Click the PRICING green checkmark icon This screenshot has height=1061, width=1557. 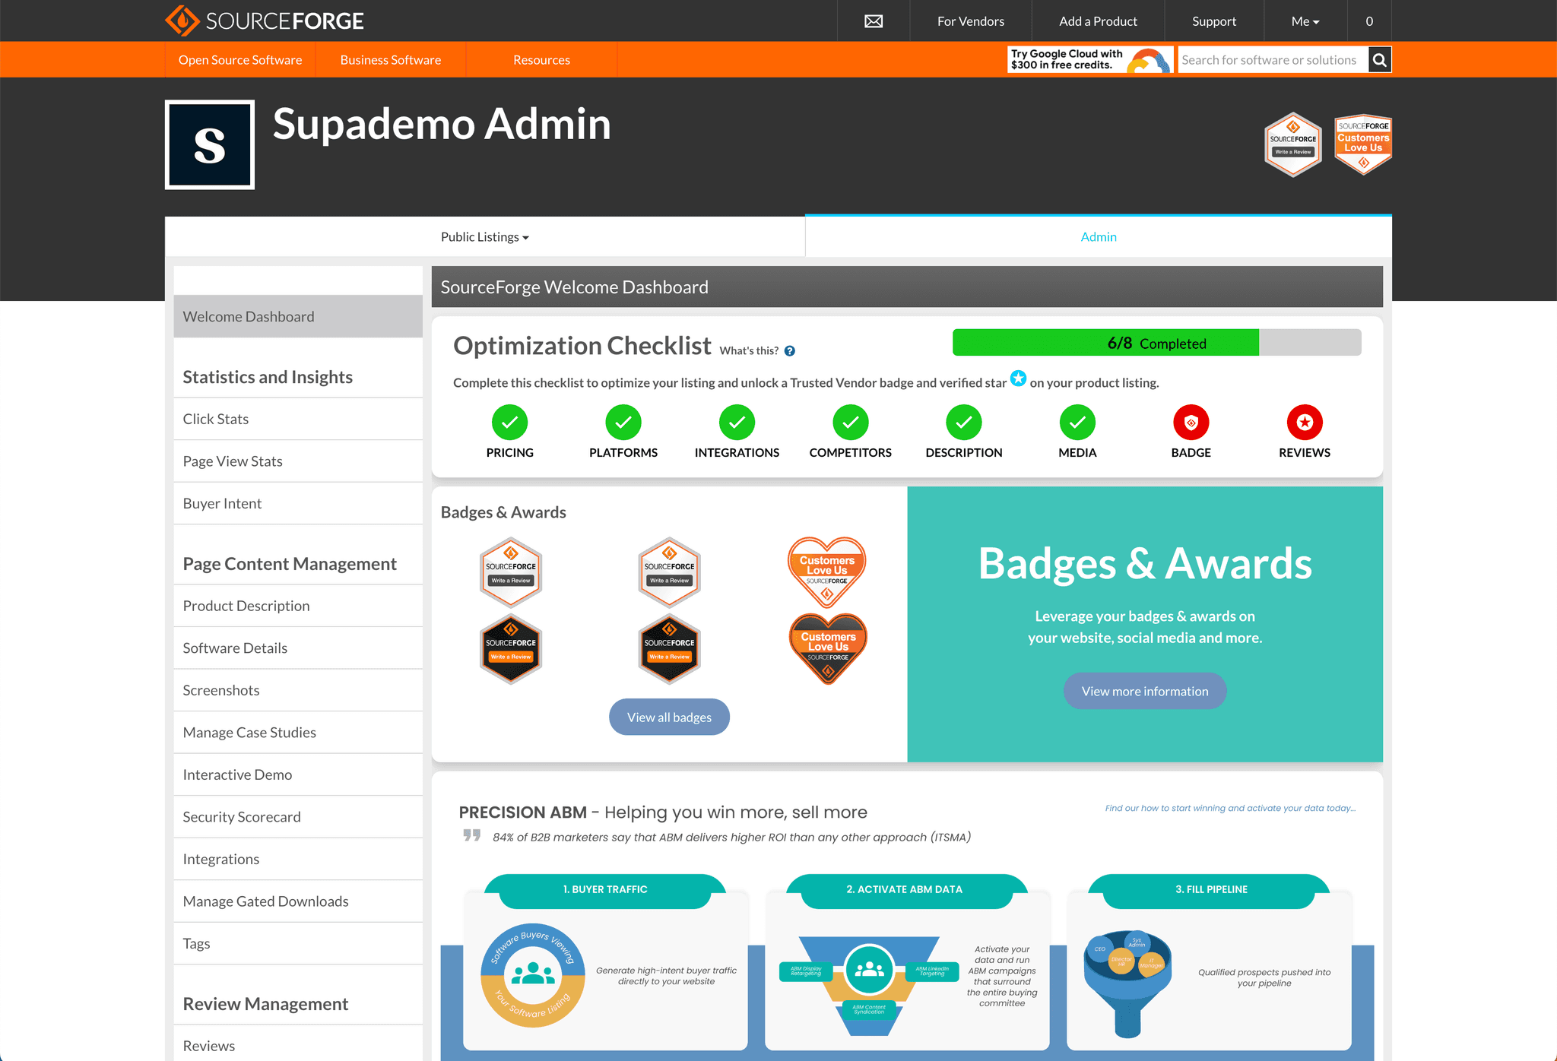click(x=509, y=423)
